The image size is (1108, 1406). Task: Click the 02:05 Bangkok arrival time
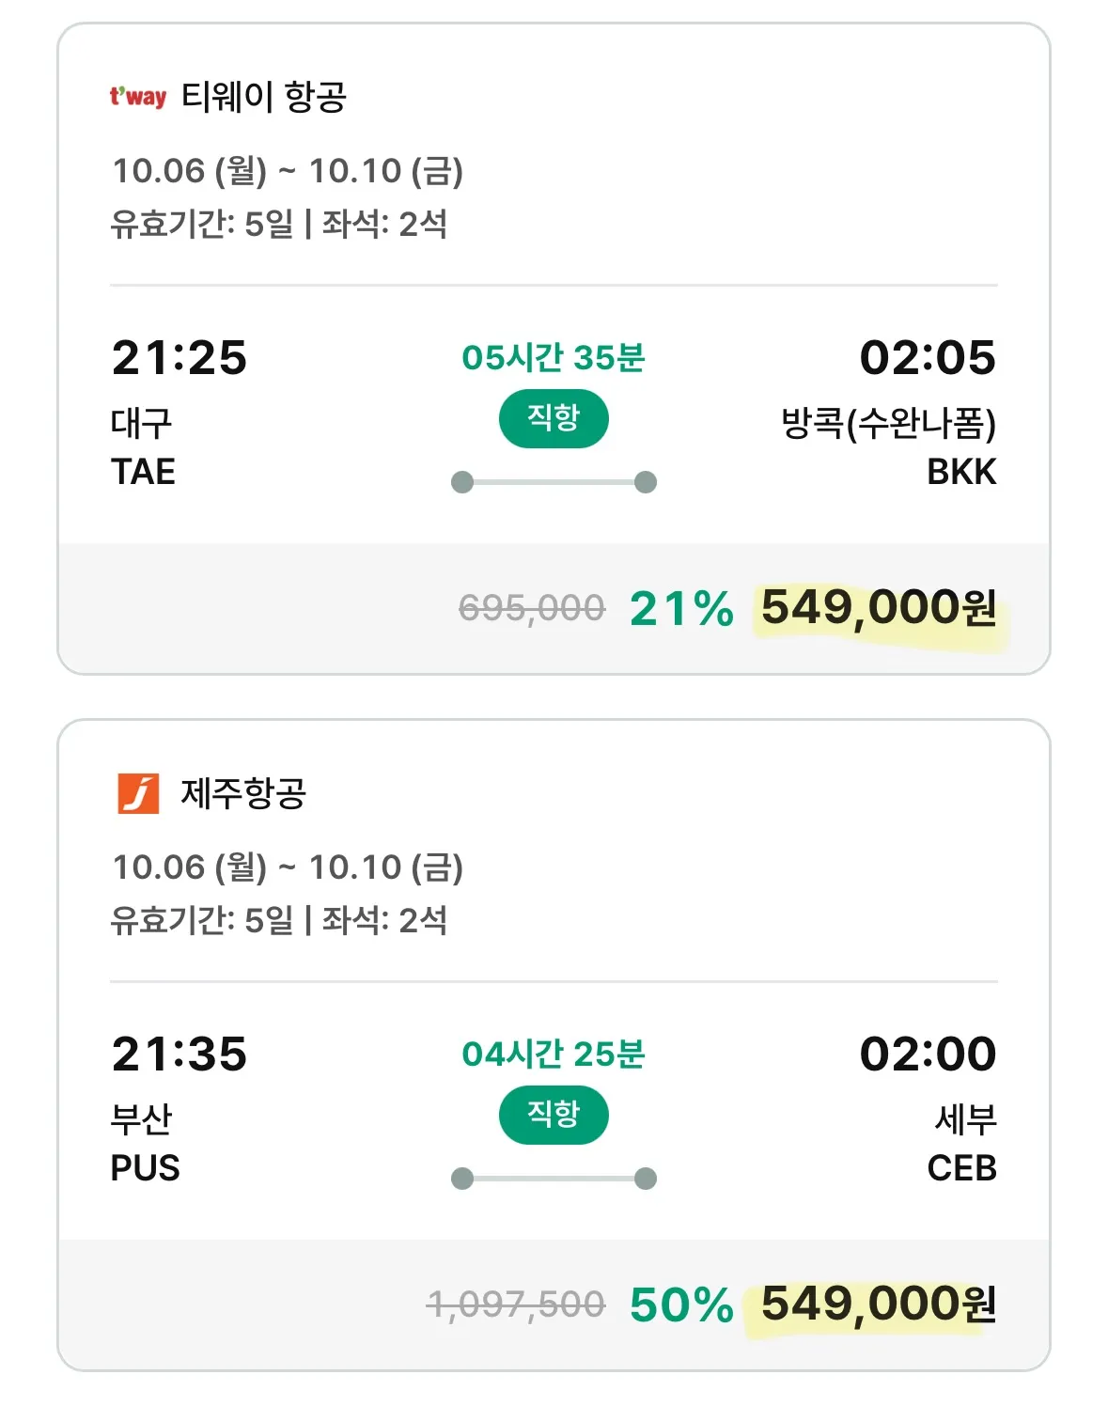click(928, 358)
